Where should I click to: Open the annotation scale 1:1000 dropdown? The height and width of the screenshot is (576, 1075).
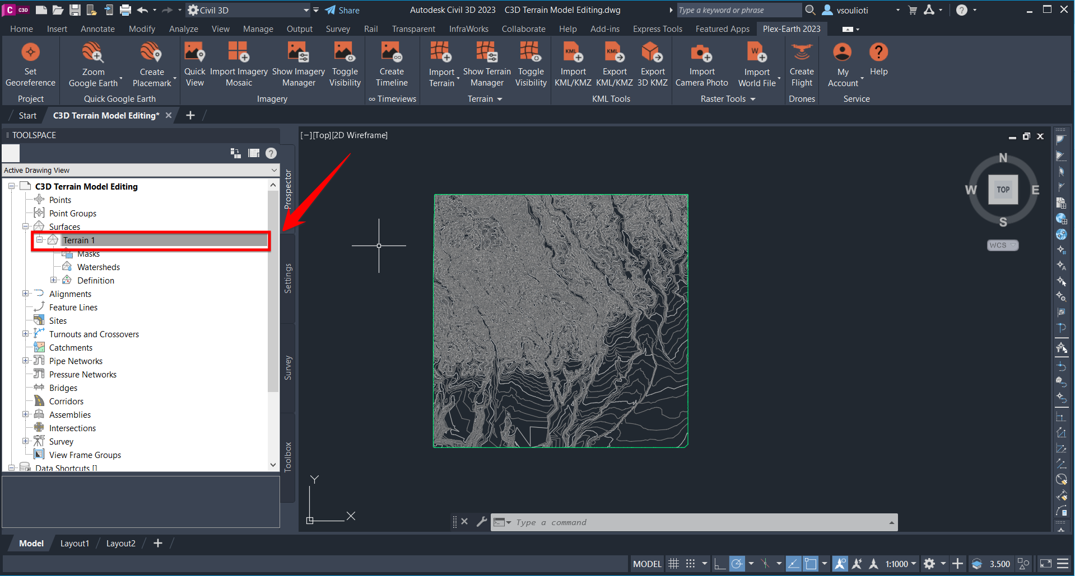tap(901, 564)
